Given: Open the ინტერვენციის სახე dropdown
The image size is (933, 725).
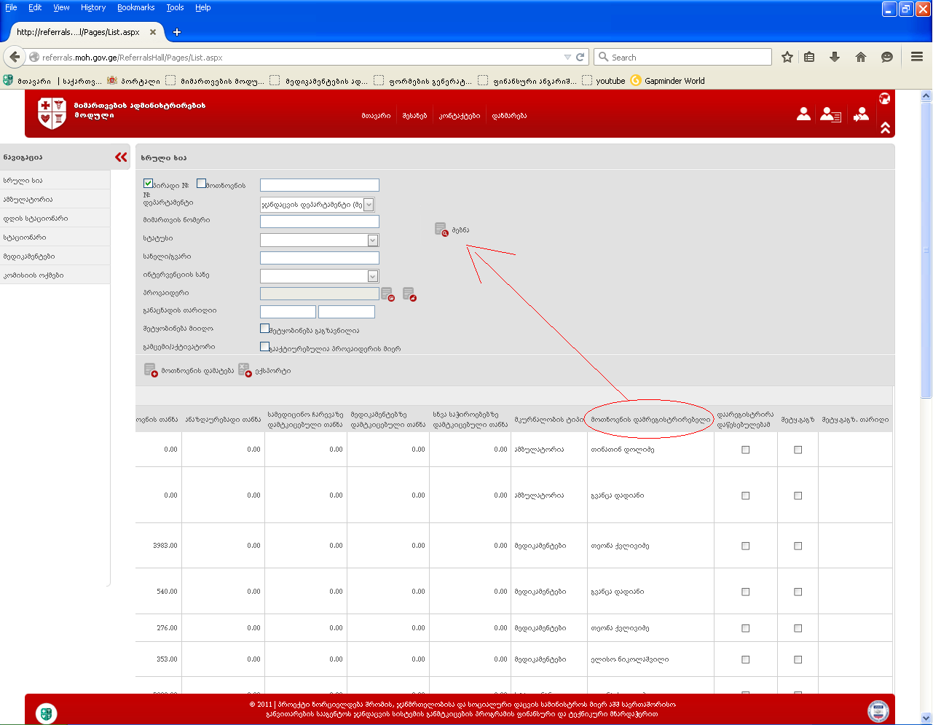Looking at the screenshot, I should pyautogui.click(x=372, y=276).
